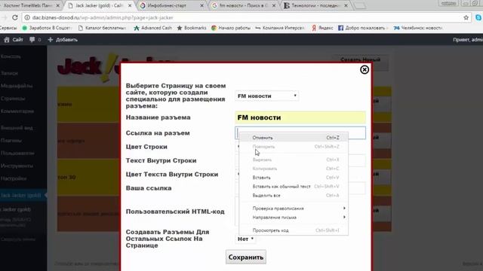Open the Нет dropdown for creating jacks
483x271 pixels.
[x=245, y=239]
